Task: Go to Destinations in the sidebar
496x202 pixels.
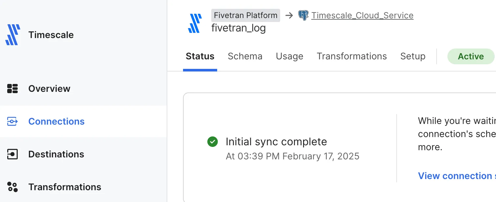Action: pyautogui.click(x=56, y=154)
